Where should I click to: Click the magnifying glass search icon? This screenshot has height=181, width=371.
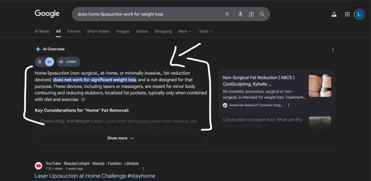[262, 14]
